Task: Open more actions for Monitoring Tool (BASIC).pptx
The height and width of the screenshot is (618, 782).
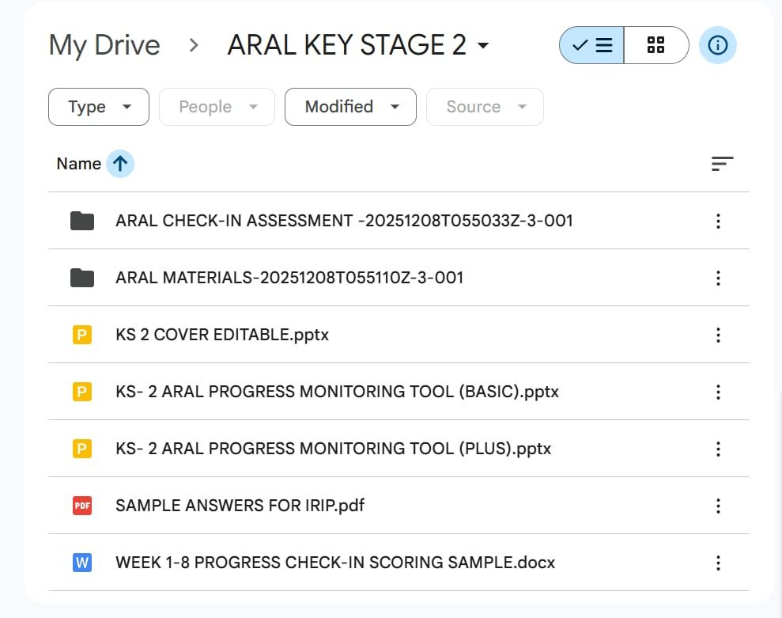Action: tap(718, 392)
